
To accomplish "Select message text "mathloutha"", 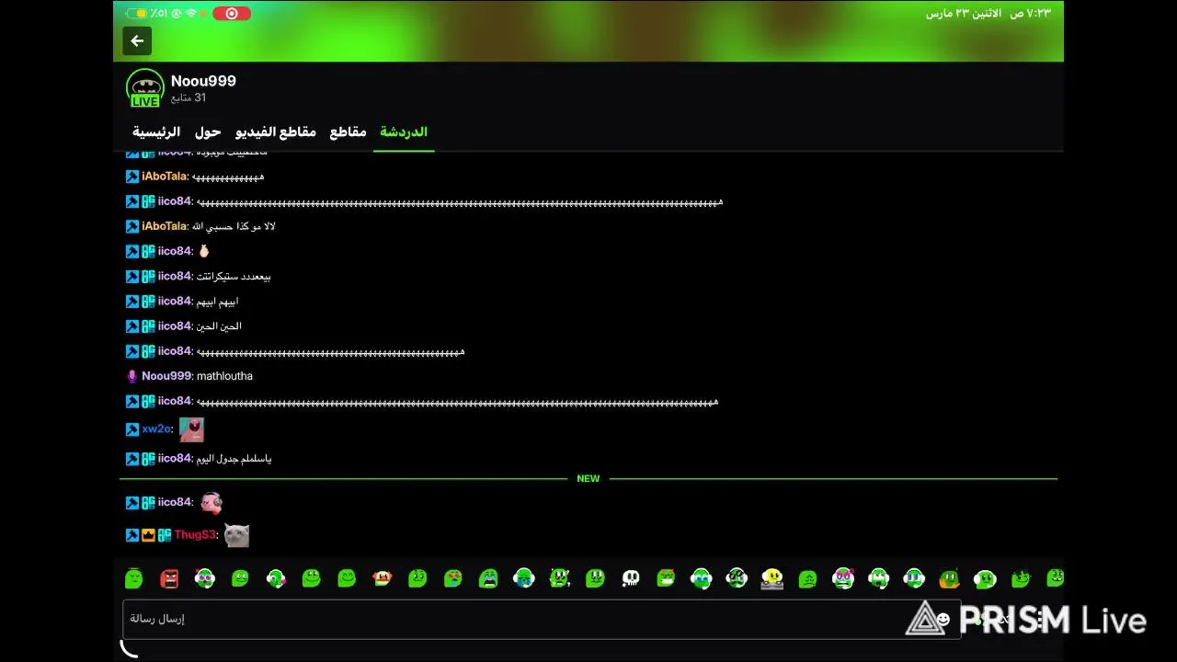I will tap(224, 376).
